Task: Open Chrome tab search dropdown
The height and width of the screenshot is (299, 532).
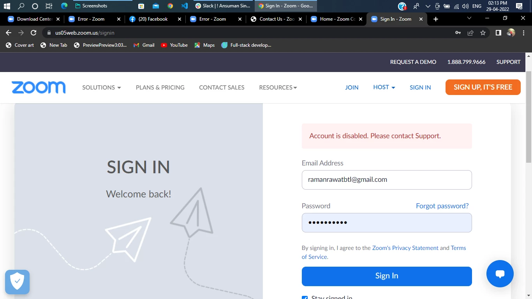Action: click(x=469, y=18)
